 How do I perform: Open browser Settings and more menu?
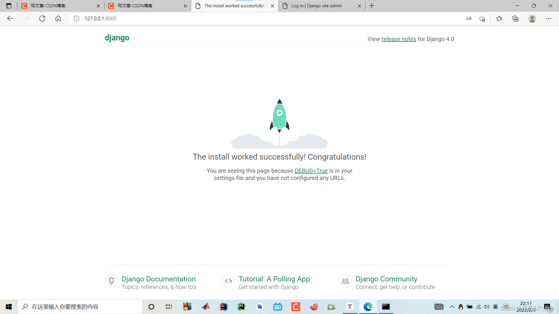coord(549,19)
